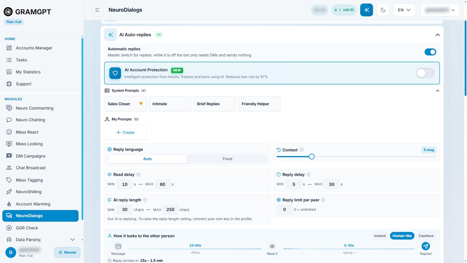This screenshot has width=467, height=263.
Task: Open the user account dropdown in header
Action: pos(440,10)
